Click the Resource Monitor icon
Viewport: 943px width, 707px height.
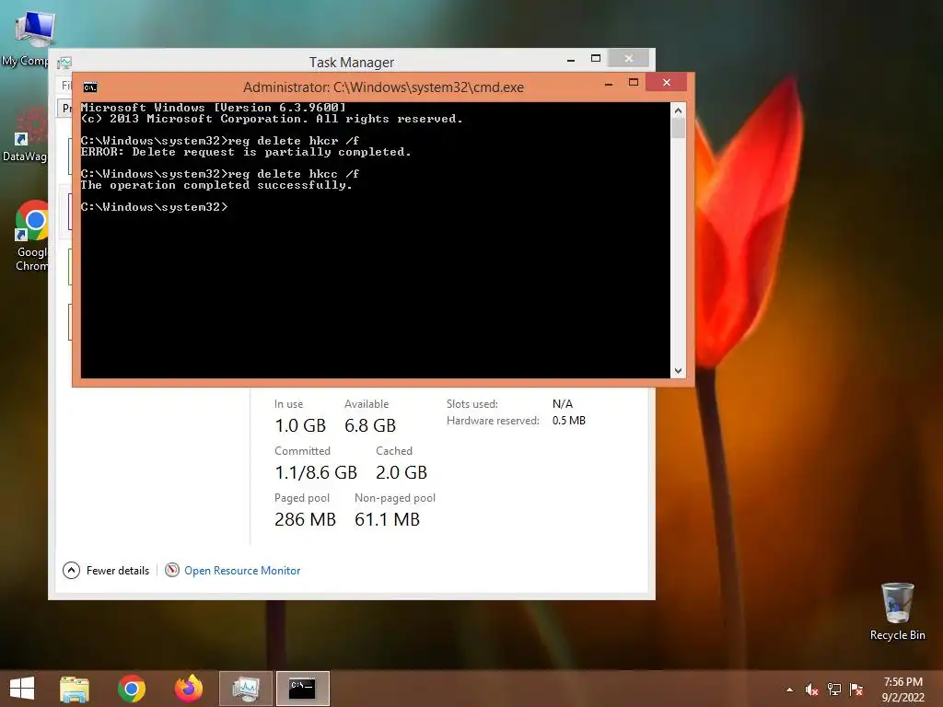pos(172,570)
